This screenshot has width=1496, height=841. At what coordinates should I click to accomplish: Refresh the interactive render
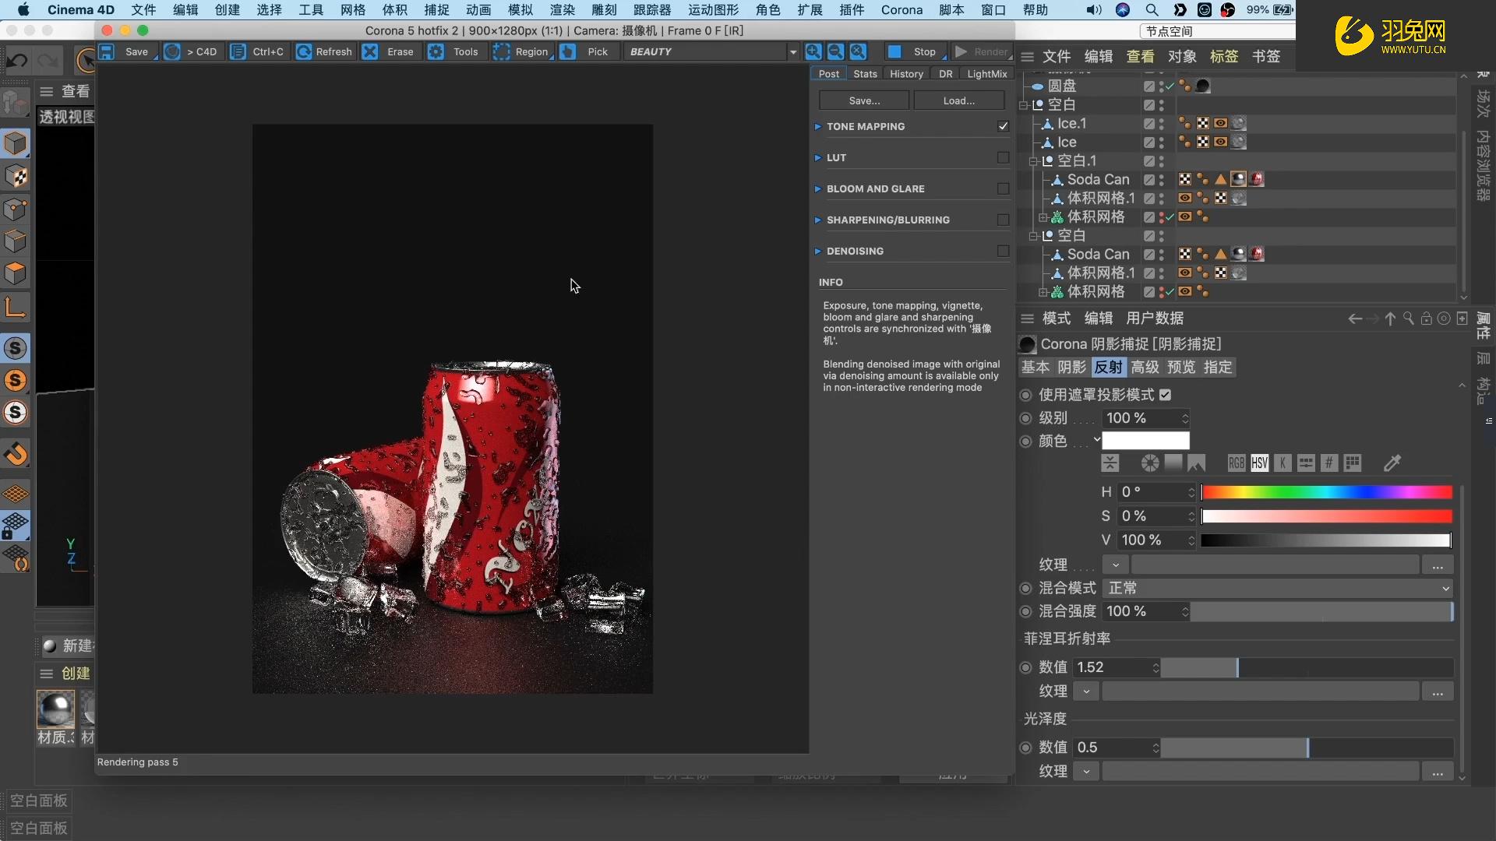pyautogui.click(x=324, y=51)
